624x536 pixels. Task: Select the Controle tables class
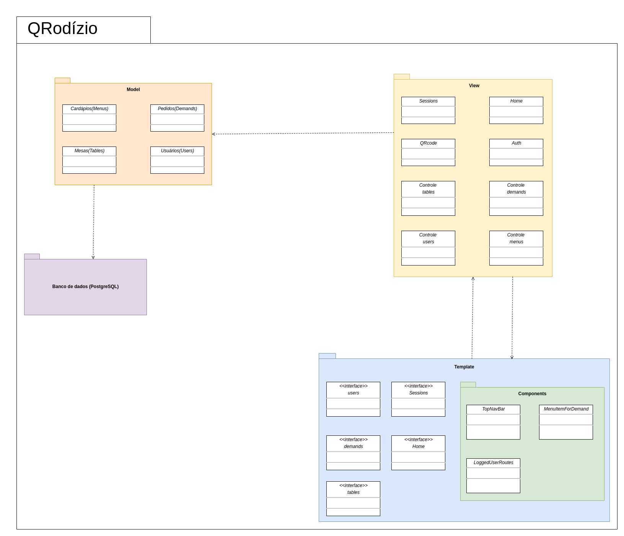tap(428, 198)
